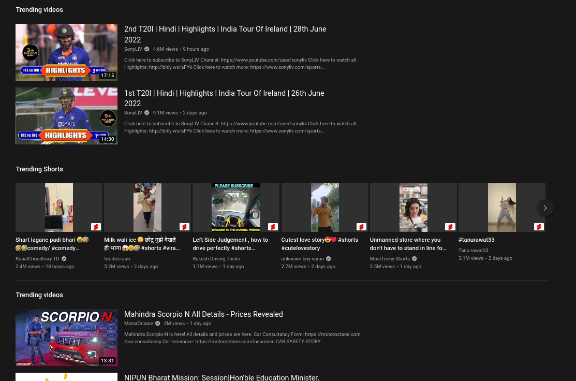Click the Shorts badge on Cutest love story thumbnail
The image size is (576, 381).
pos(361,227)
